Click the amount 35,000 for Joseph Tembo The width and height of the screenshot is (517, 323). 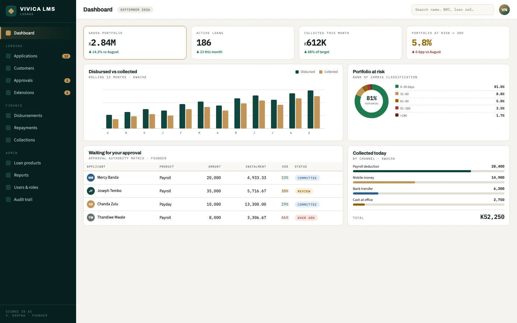214,191
